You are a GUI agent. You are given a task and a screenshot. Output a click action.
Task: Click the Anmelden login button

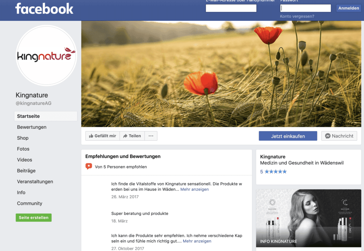coord(348,8)
